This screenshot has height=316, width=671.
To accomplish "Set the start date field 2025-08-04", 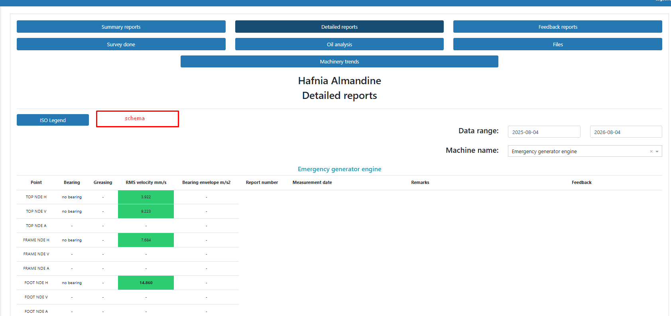I will [x=544, y=132].
